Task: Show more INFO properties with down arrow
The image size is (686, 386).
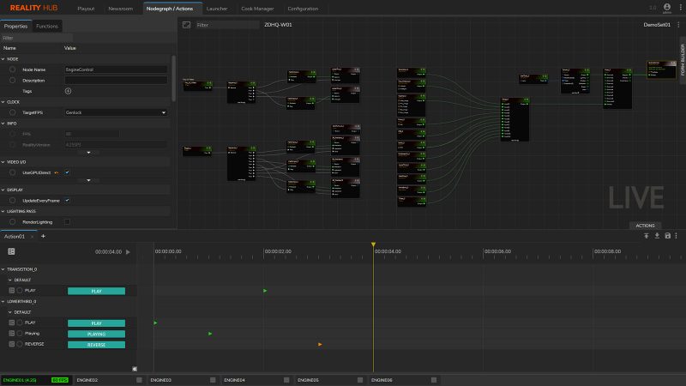Action: (88, 153)
